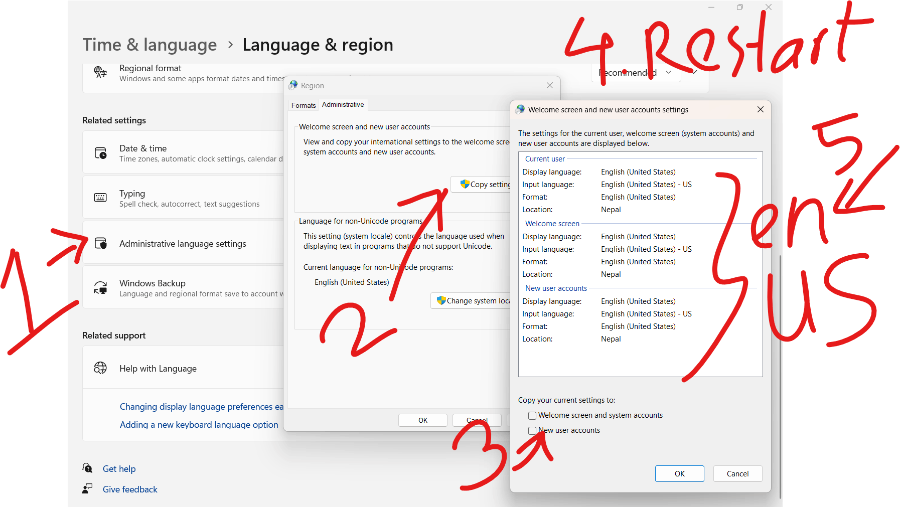Switch to the Formats tab
The height and width of the screenshot is (507, 900).
coord(303,105)
